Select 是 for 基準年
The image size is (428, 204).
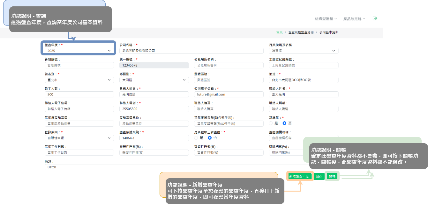[x=271, y=123]
